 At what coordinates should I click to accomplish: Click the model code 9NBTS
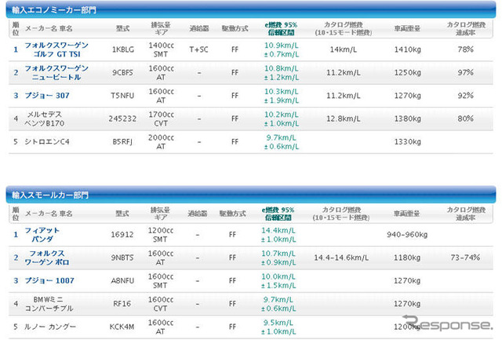click(122, 258)
